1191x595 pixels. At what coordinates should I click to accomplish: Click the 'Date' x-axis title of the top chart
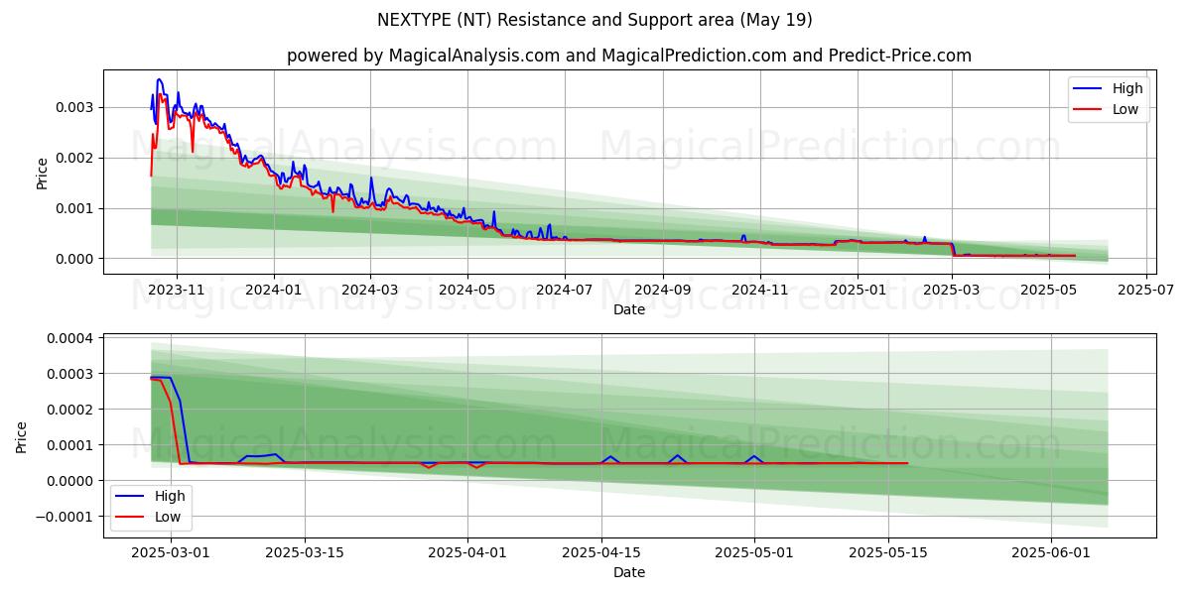(x=629, y=309)
